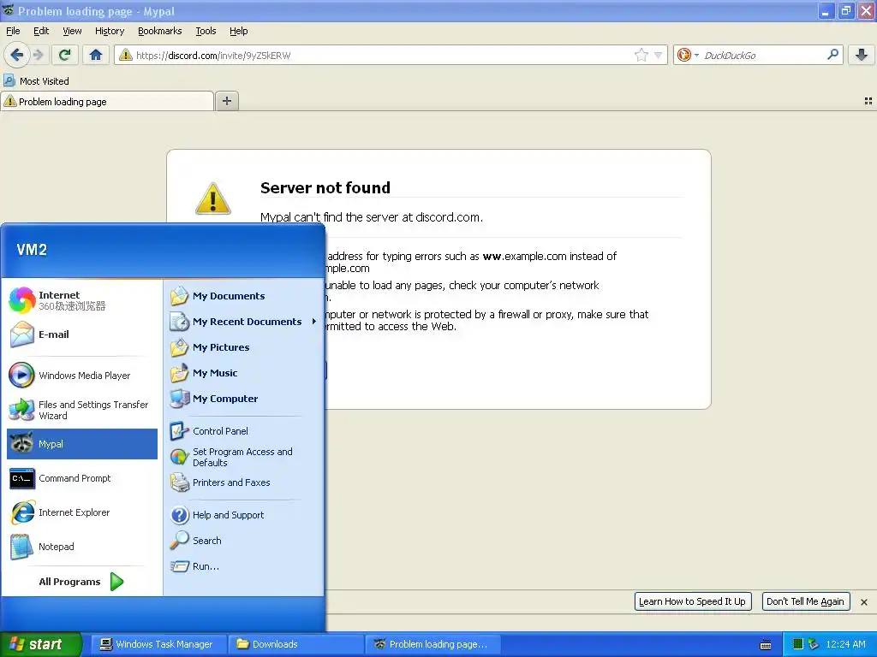
Task: Click the warning icon in address bar
Action: pos(126,55)
